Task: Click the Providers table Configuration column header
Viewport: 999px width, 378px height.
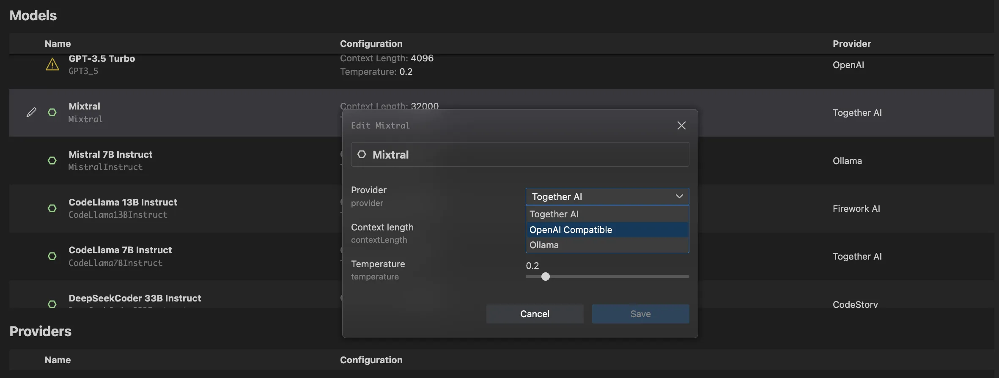Action: coord(371,360)
